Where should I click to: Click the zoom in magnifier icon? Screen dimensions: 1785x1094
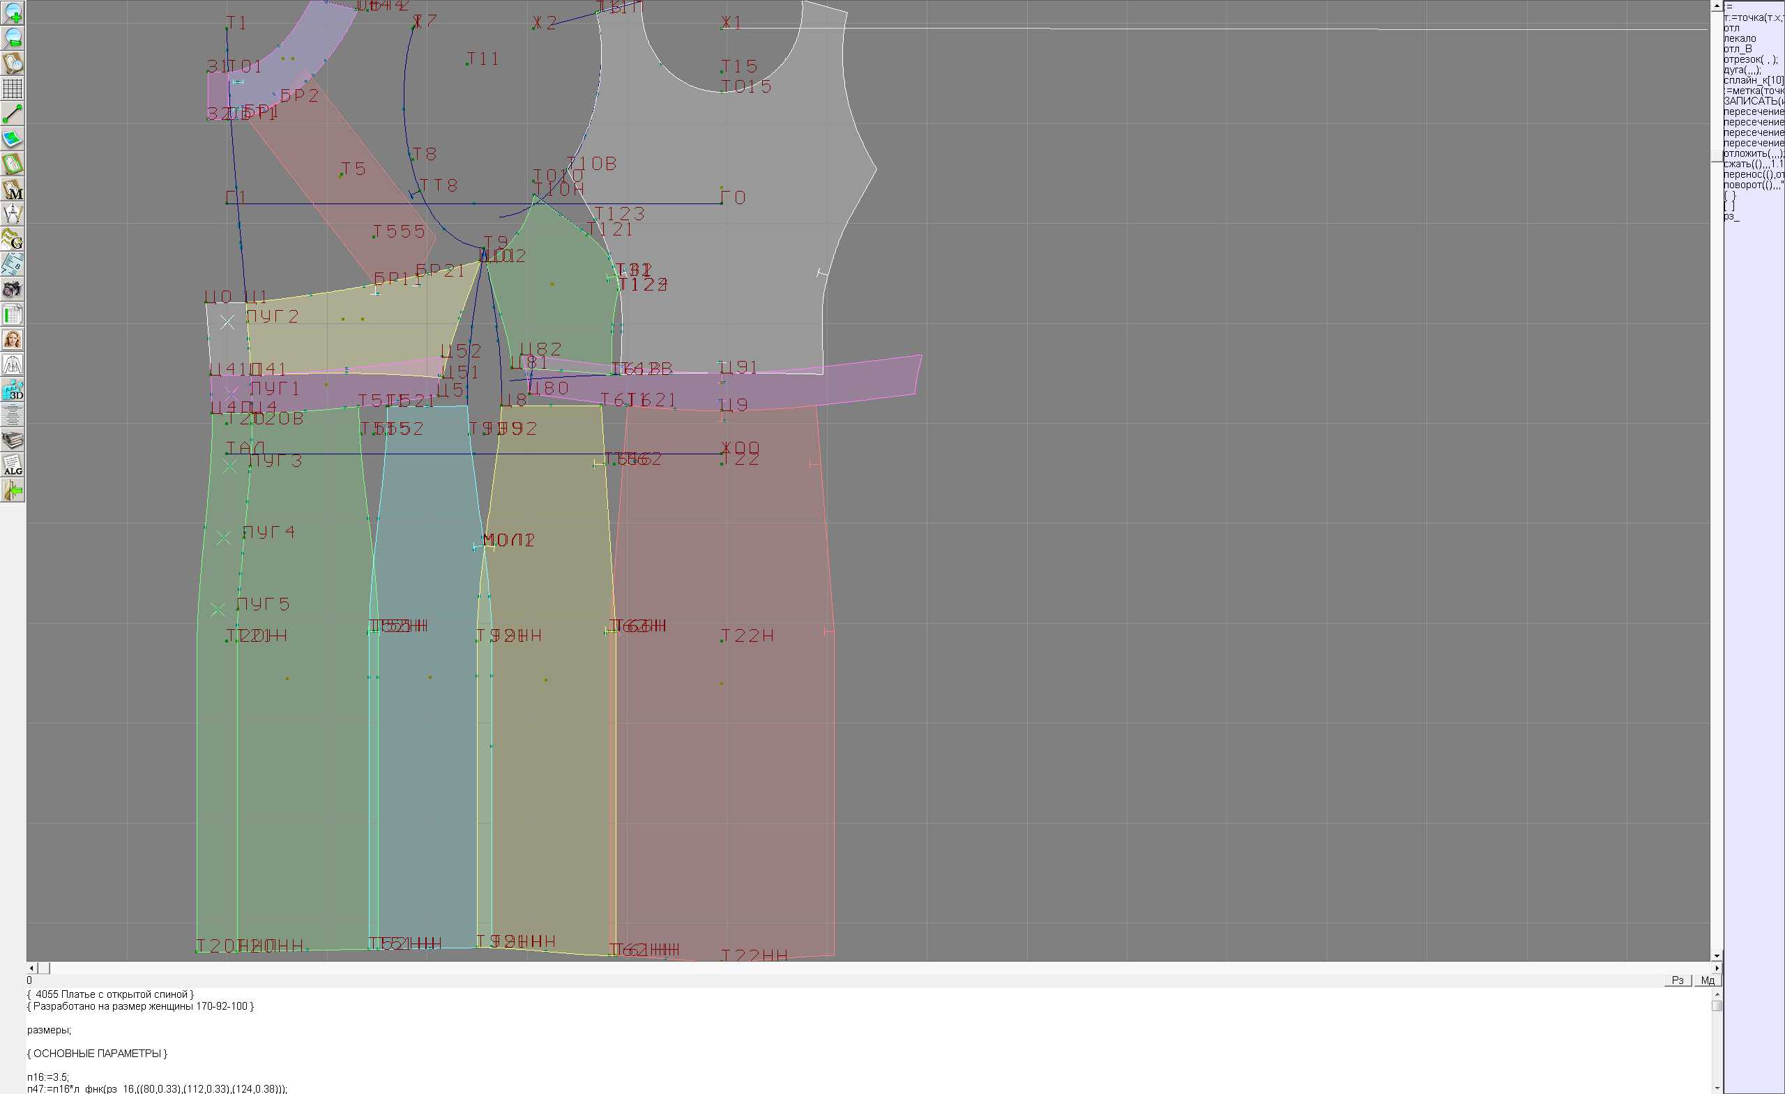pos(13,13)
